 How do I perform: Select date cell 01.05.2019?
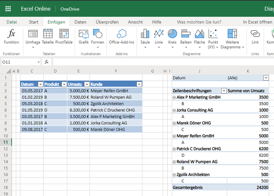(x=32, y=110)
